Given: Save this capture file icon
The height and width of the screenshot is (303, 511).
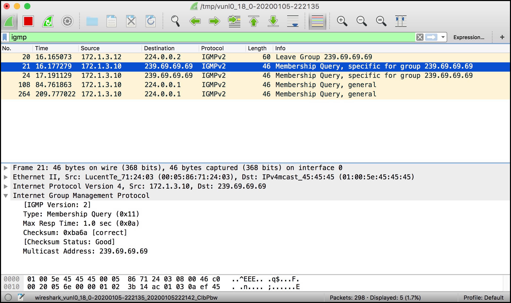Looking at the screenshot, I should pos(111,21).
